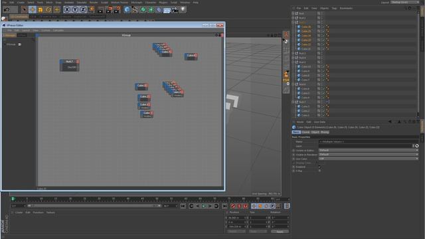The height and width of the screenshot is (239, 425).
Task: Switch to Coord. tab in Attributes
Action: (305, 132)
